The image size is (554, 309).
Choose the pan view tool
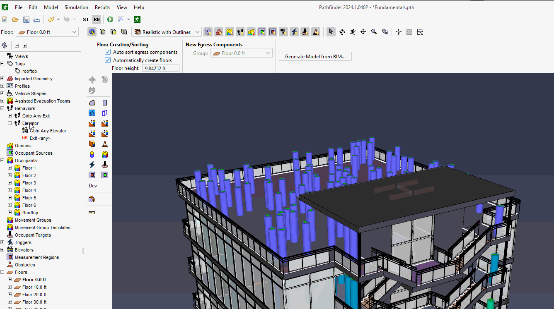[x=363, y=32]
